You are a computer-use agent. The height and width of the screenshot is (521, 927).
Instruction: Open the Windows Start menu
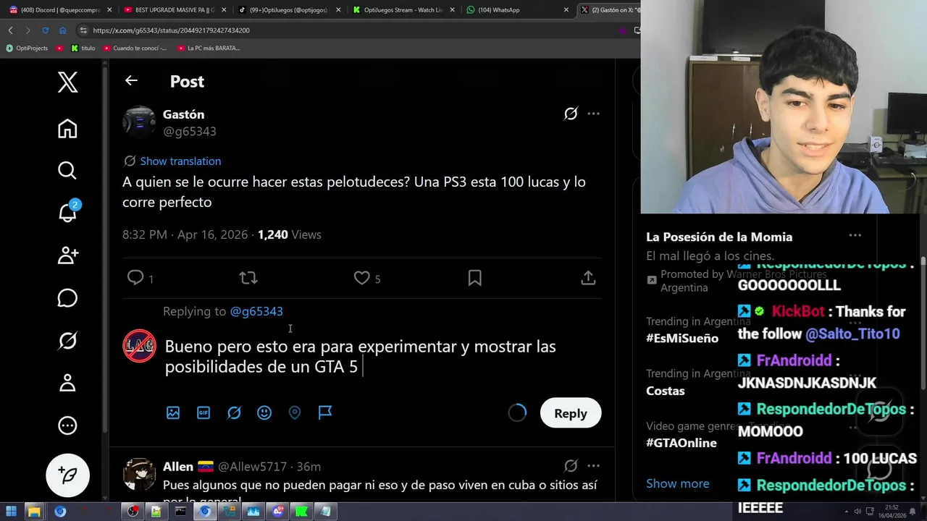pyautogui.click(x=11, y=512)
